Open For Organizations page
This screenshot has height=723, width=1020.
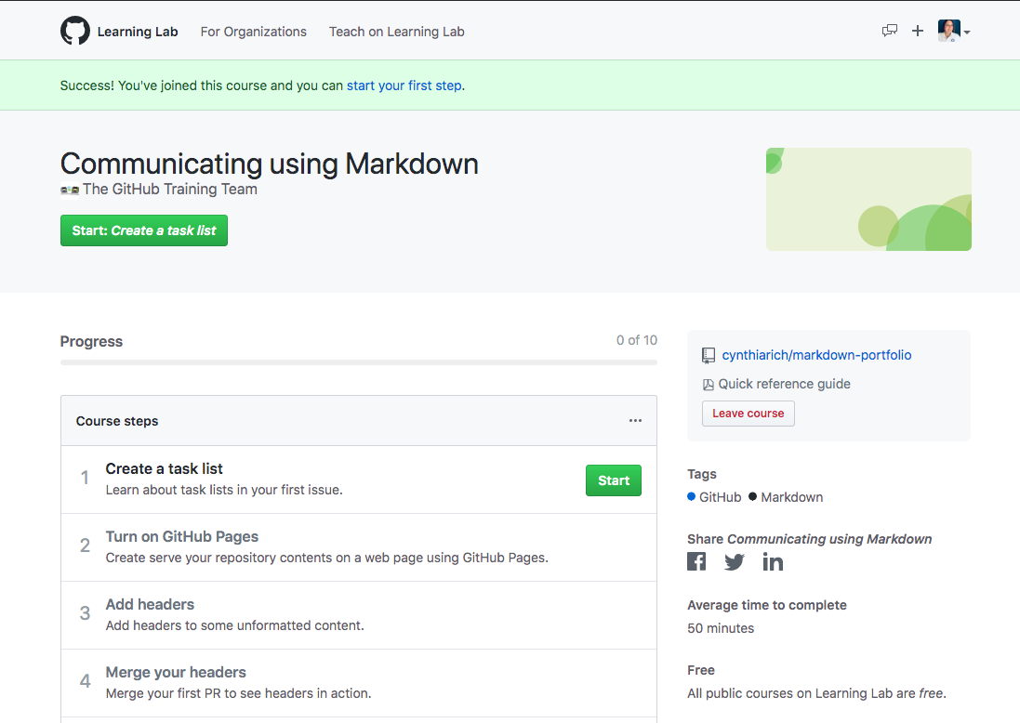pos(253,32)
